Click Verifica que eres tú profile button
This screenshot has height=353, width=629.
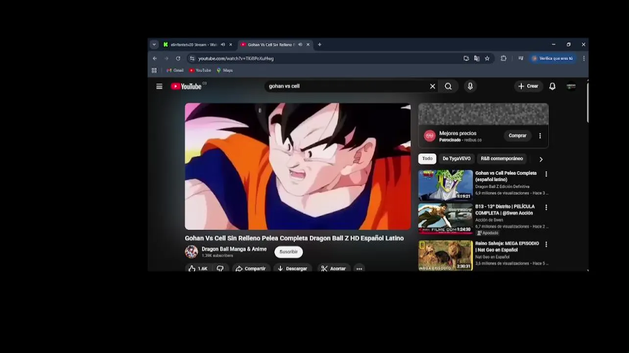coord(553,58)
